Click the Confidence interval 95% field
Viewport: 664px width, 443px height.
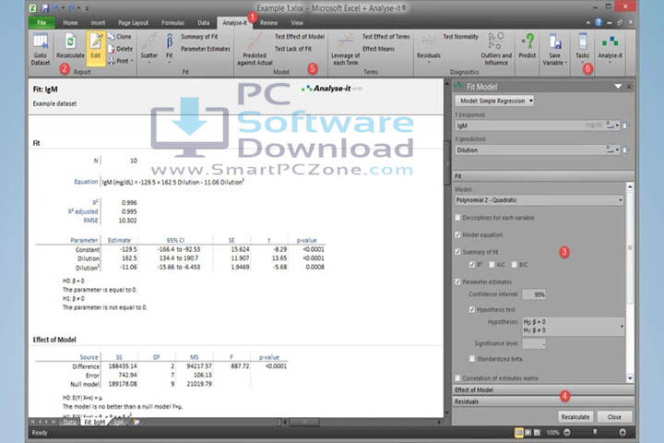[534, 294]
